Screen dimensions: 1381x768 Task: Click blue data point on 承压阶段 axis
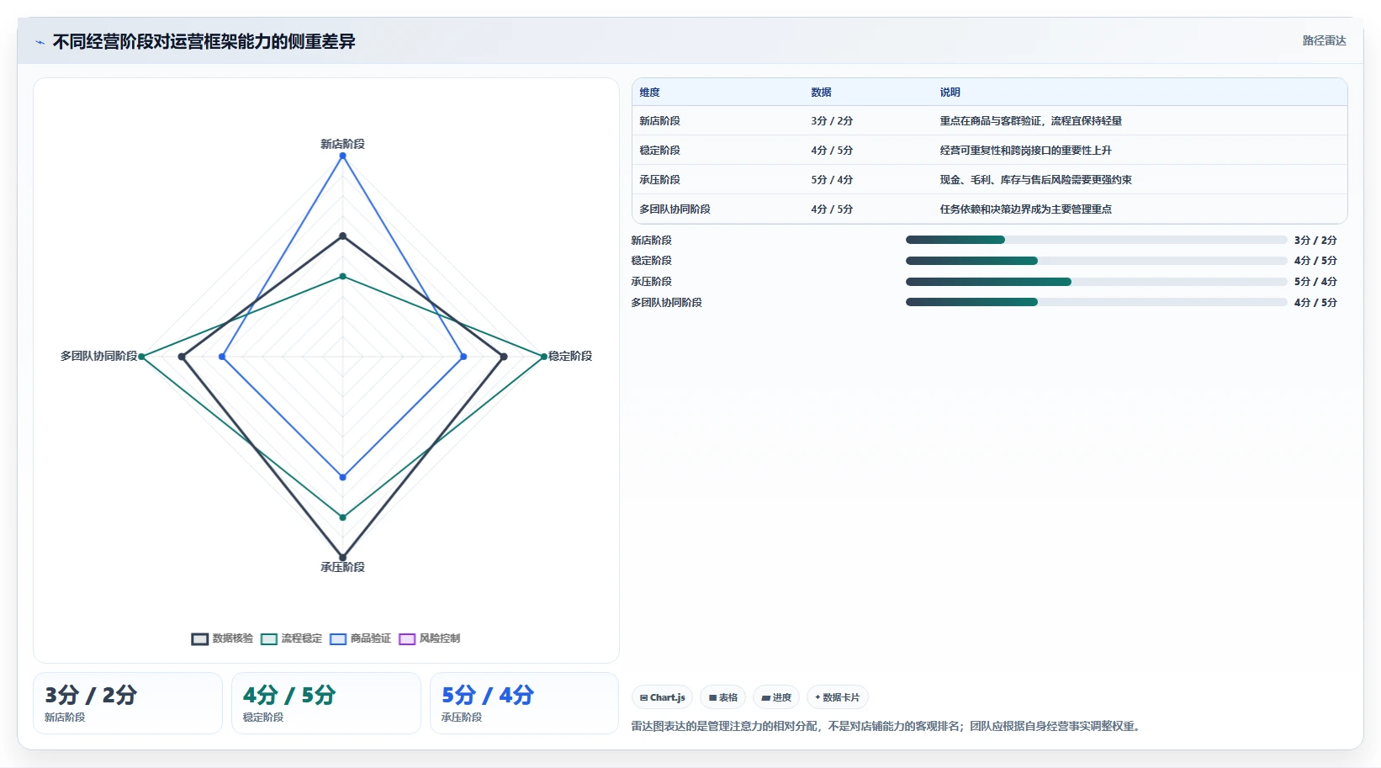coord(342,477)
